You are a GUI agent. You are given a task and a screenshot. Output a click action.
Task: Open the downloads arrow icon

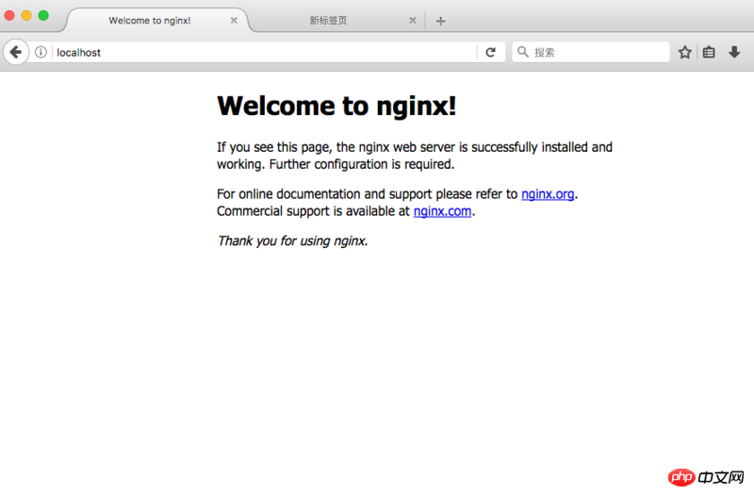(x=734, y=52)
